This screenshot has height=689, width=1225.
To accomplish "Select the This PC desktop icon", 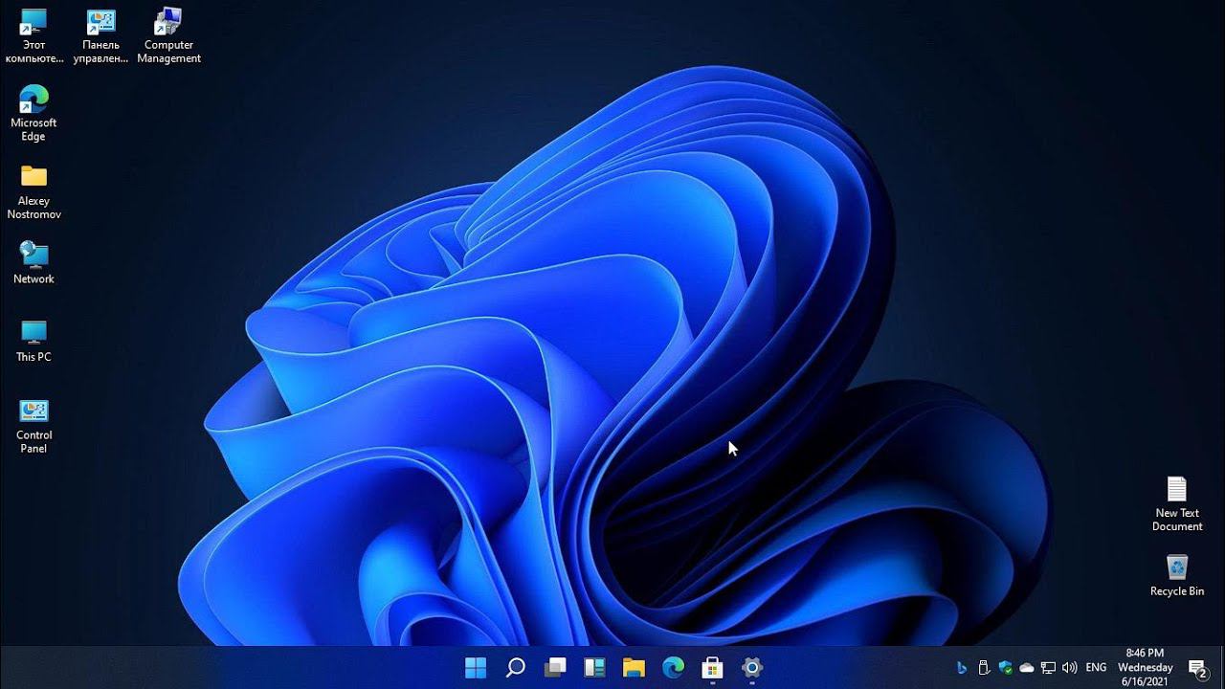I will click(33, 342).
